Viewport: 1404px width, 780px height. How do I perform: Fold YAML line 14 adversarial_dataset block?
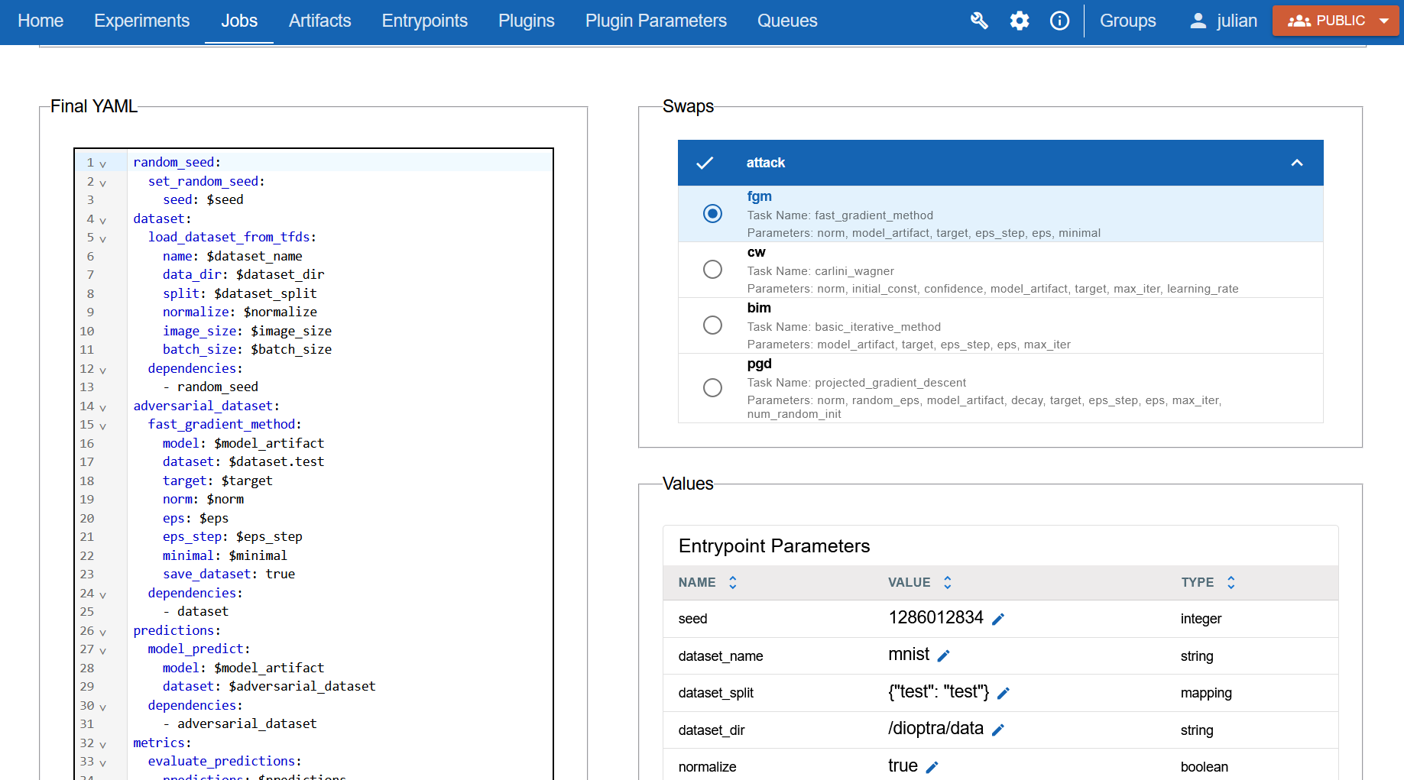click(x=102, y=407)
